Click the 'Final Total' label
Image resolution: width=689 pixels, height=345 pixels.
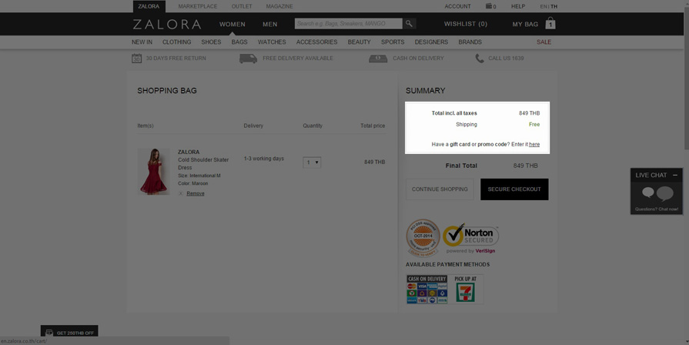point(461,166)
